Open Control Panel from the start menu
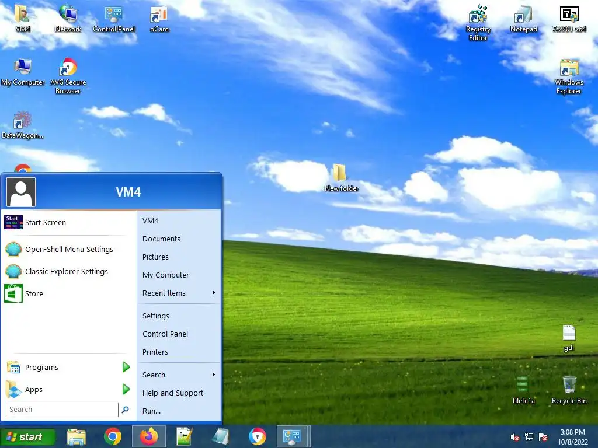Screen dimensions: 598x448 [179, 334]
